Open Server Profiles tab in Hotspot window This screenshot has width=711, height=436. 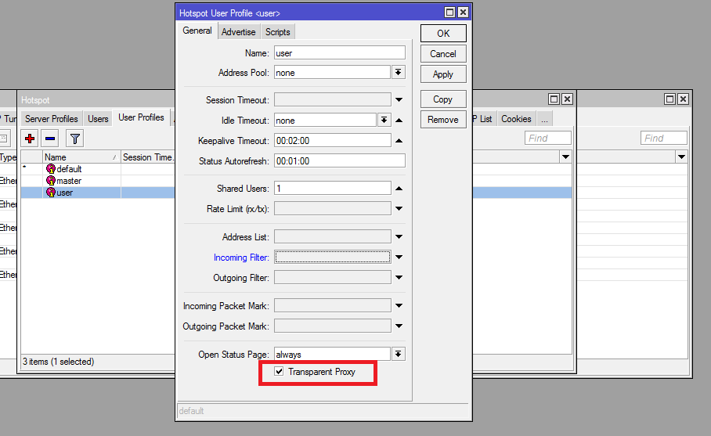click(52, 119)
